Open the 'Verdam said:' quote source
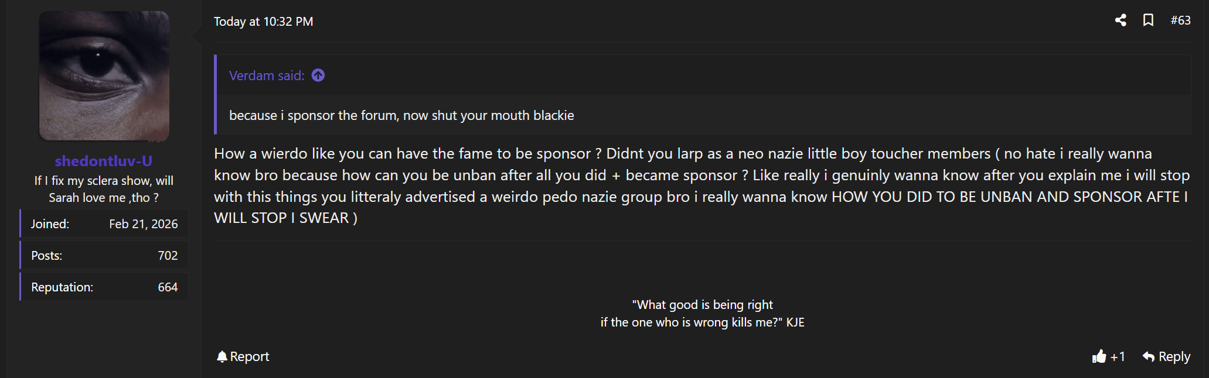The width and height of the screenshot is (1209, 378). [x=267, y=75]
